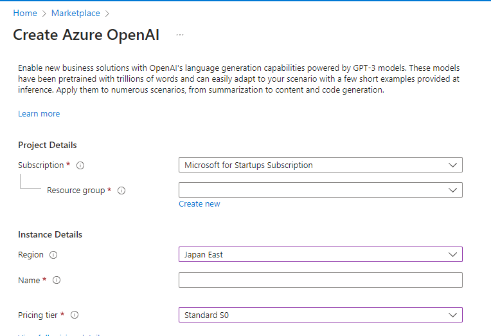Show info tooltip for Name
This screenshot has height=336, width=491.
pyautogui.click(x=57, y=280)
